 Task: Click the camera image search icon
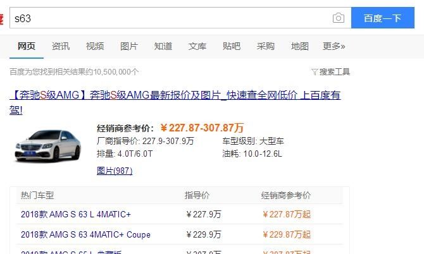click(339, 18)
